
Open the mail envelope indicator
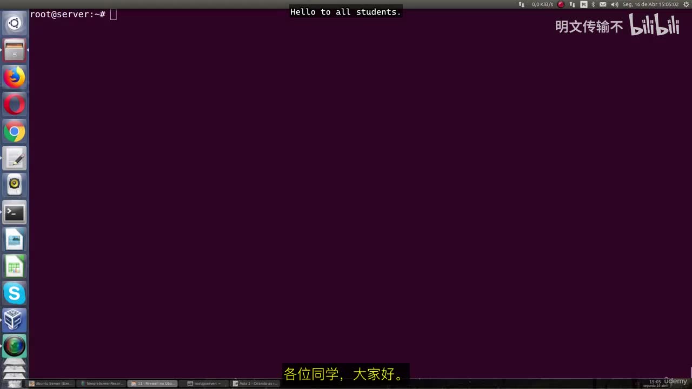click(x=603, y=4)
